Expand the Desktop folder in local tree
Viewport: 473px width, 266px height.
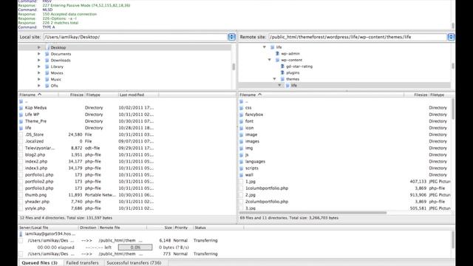point(39,47)
